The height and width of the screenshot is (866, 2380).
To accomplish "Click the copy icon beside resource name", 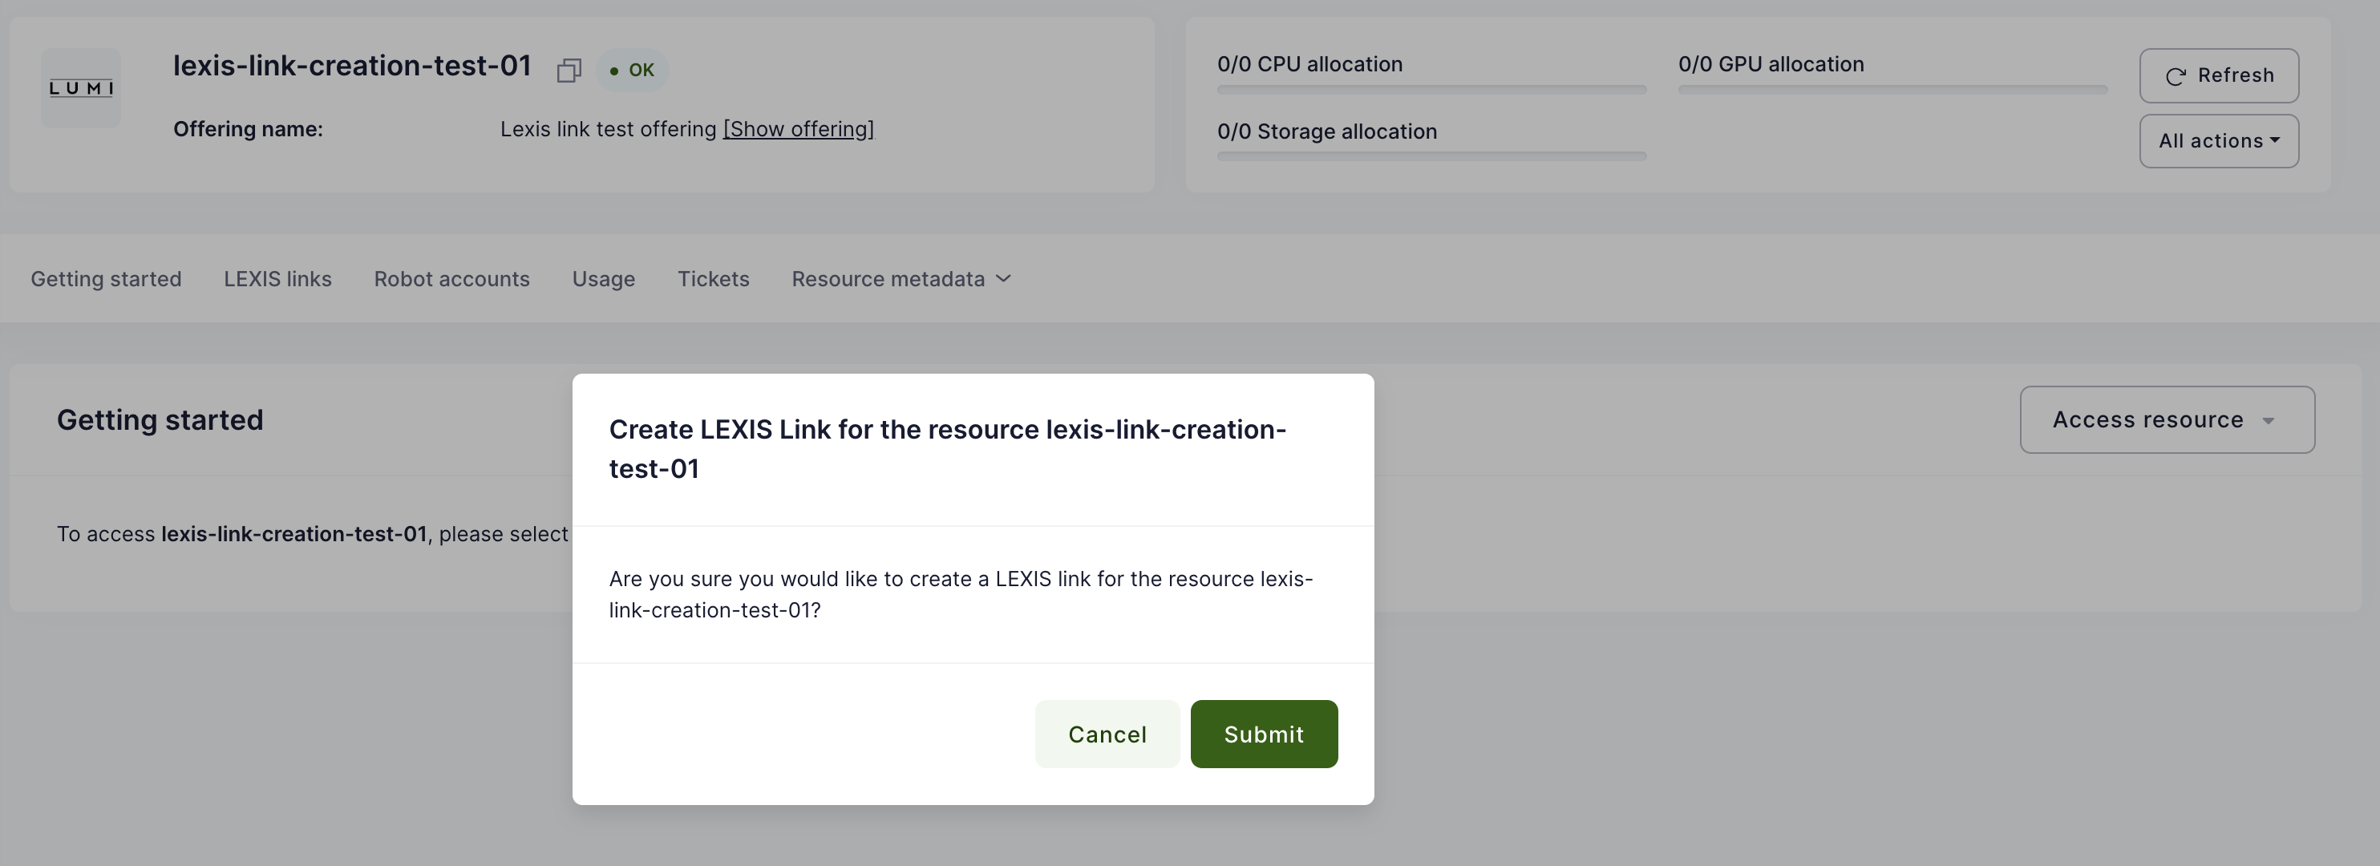I will tap(569, 71).
